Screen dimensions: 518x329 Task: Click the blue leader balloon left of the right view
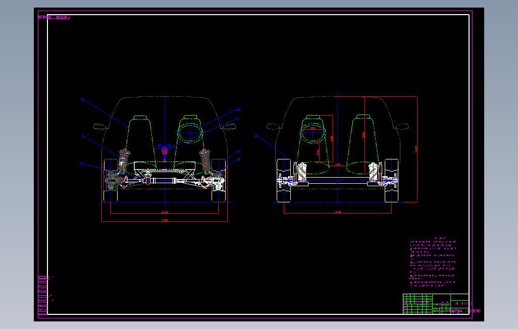tap(256, 135)
